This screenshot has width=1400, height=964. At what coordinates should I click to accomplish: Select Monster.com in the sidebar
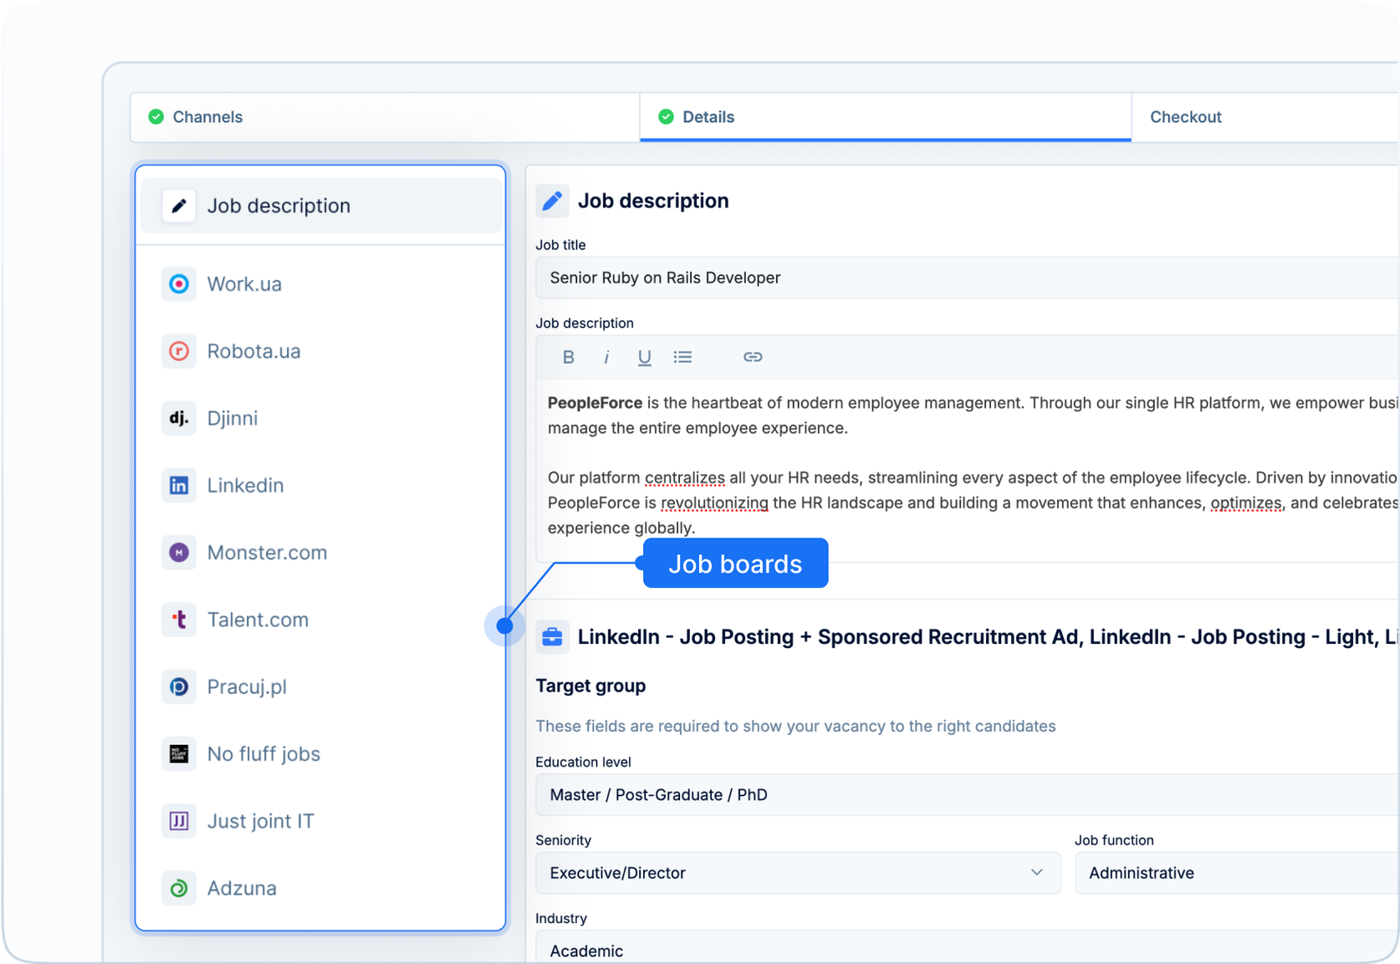point(320,553)
